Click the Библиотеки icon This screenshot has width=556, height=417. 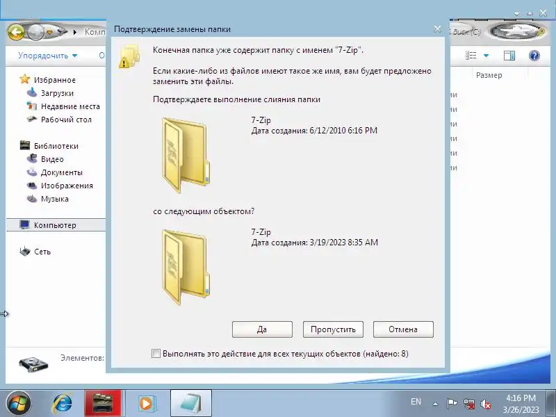25,145
